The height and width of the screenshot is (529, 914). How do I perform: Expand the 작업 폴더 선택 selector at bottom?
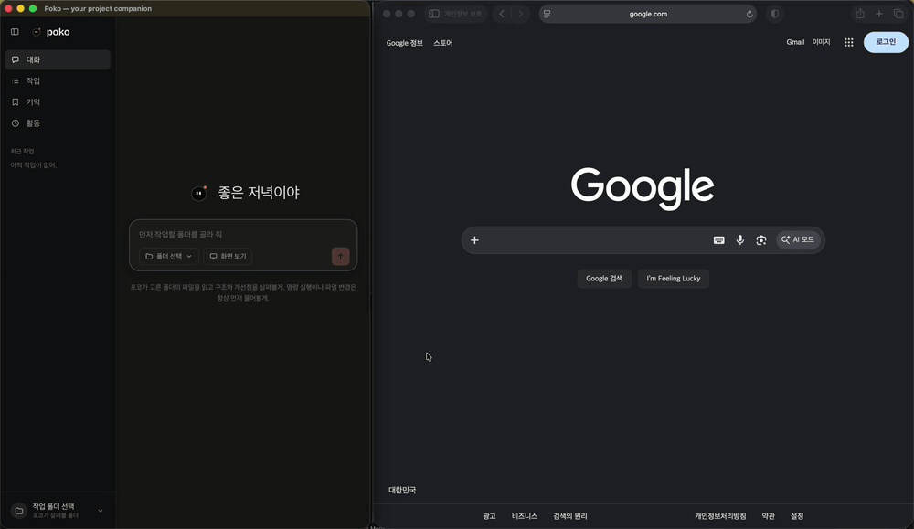point(58,511)
